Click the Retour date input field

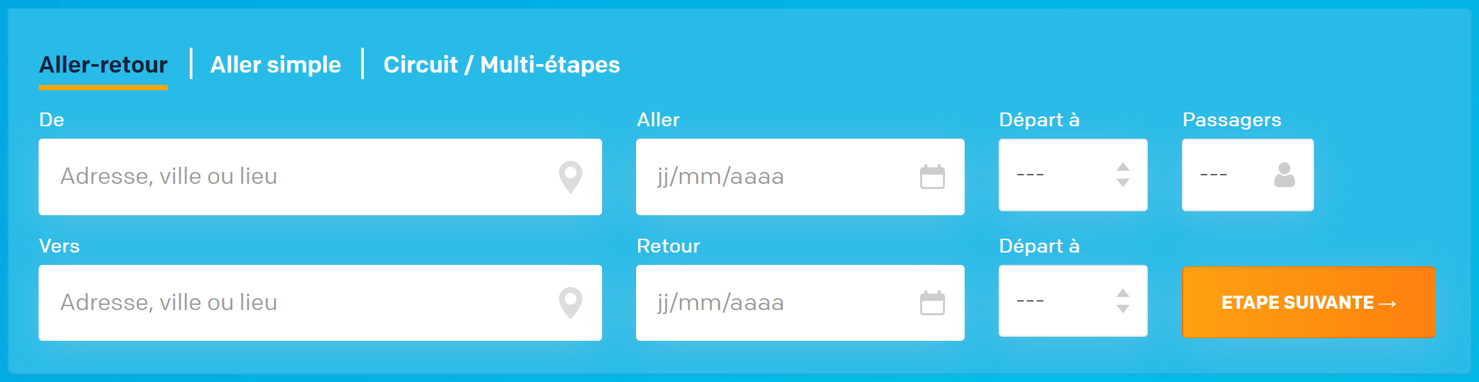pyautogui.click(x=800, y=303)
